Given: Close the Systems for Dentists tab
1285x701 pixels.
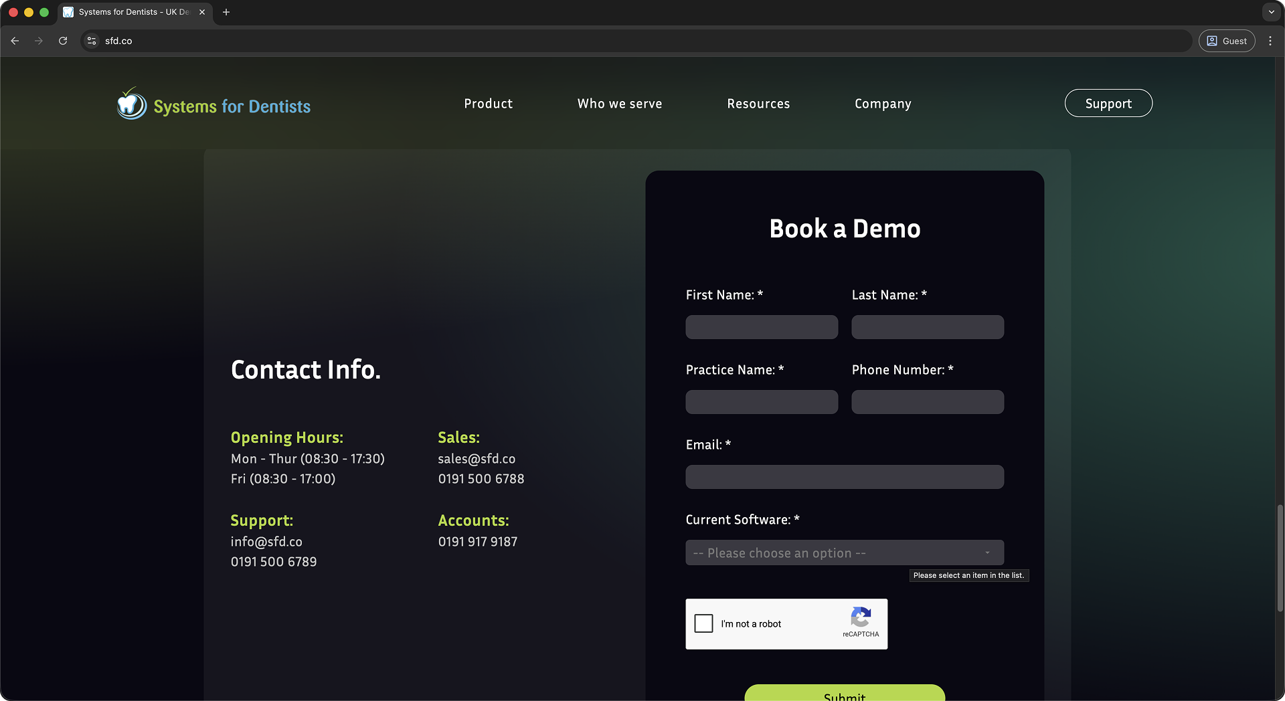Looking at the screenshot, I should [x=202, y=12].
